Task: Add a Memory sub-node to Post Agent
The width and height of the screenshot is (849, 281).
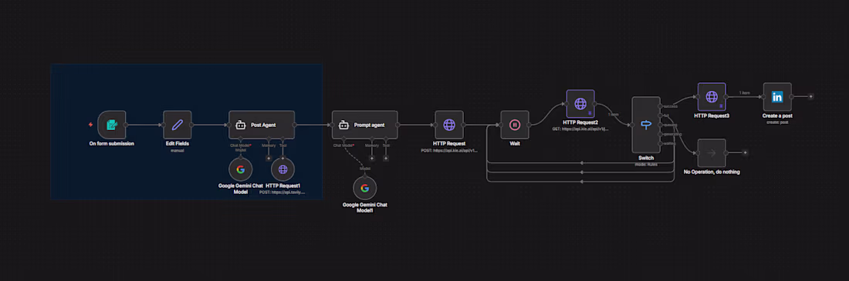Action: coord(269,159)
